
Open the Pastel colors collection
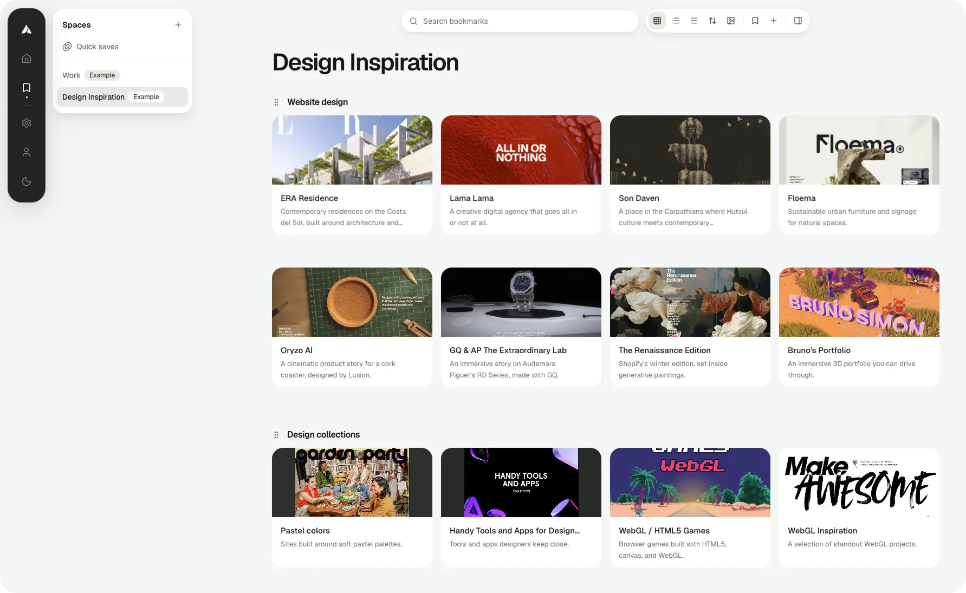tap(352, 507)
